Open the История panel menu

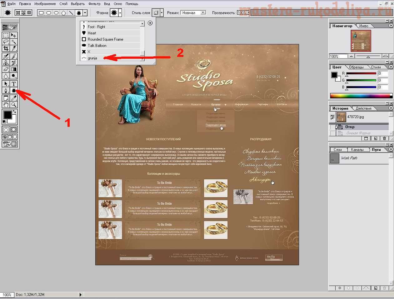391,108
